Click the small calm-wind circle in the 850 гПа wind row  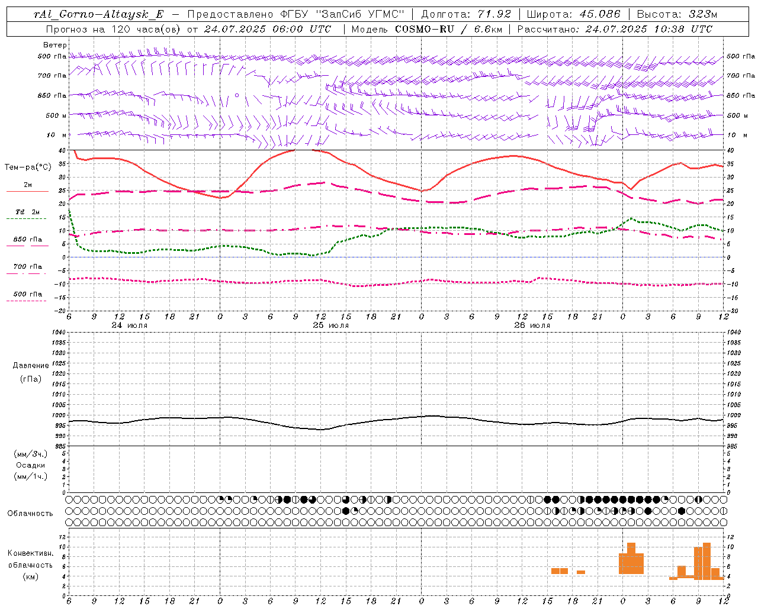click(x=237, y=95)
